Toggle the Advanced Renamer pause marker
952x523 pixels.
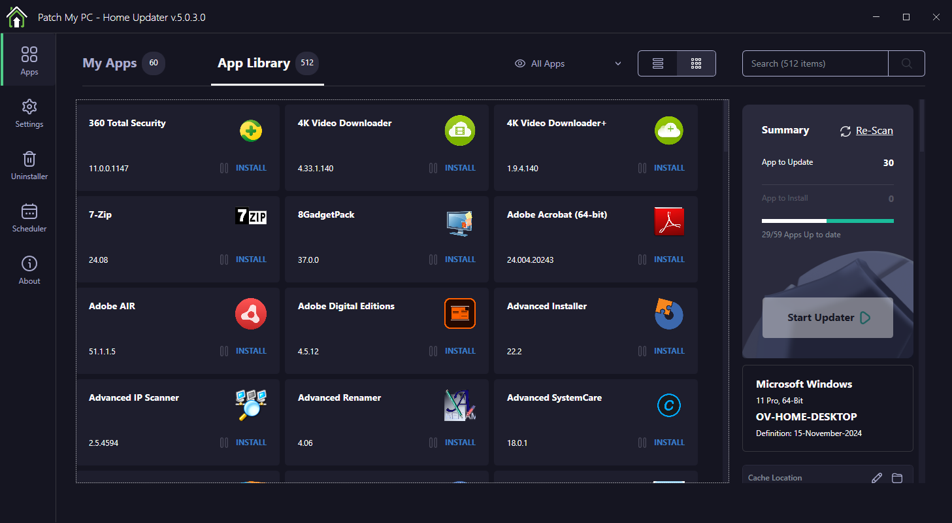click(x=433, y=443)
